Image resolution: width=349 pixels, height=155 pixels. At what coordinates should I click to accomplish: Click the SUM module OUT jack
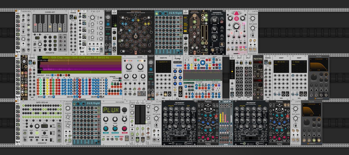click(x=114, y=49)
